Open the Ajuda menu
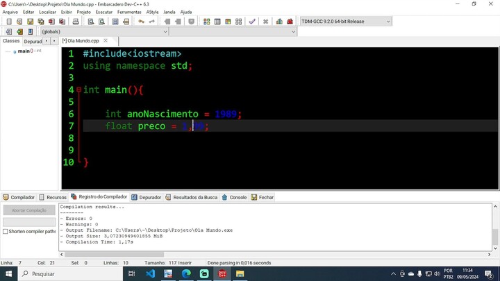 pyautogui.click(x=186, y=12)
